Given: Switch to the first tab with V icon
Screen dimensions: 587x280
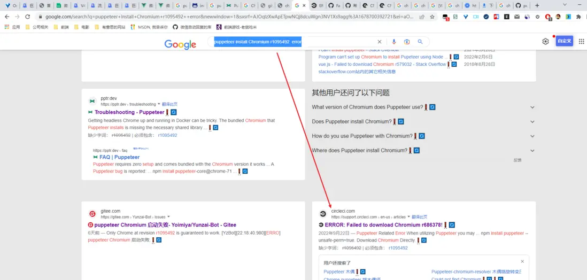Looking at the screenshot, I should [x=12, y=6].
